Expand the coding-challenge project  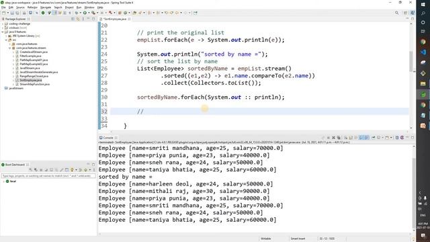point(3,24)
